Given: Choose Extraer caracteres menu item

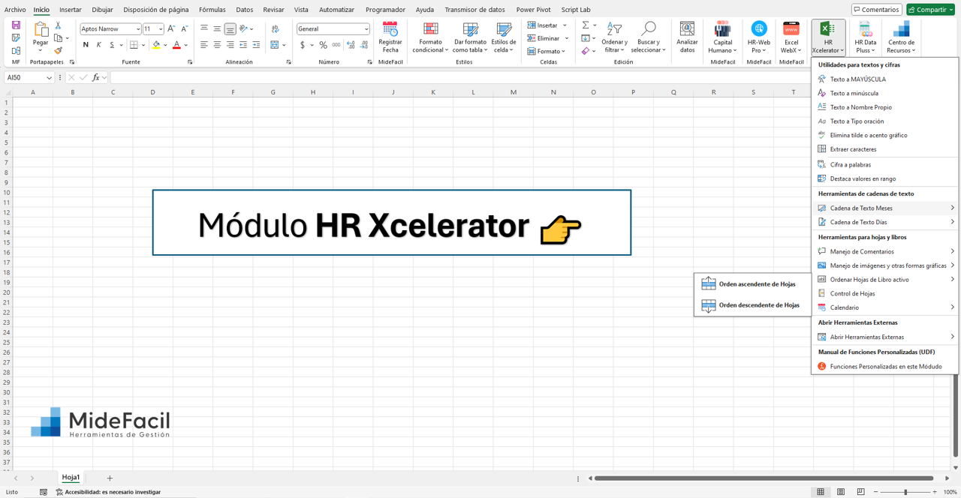Looking at the screenshot, I should point(885,149).
